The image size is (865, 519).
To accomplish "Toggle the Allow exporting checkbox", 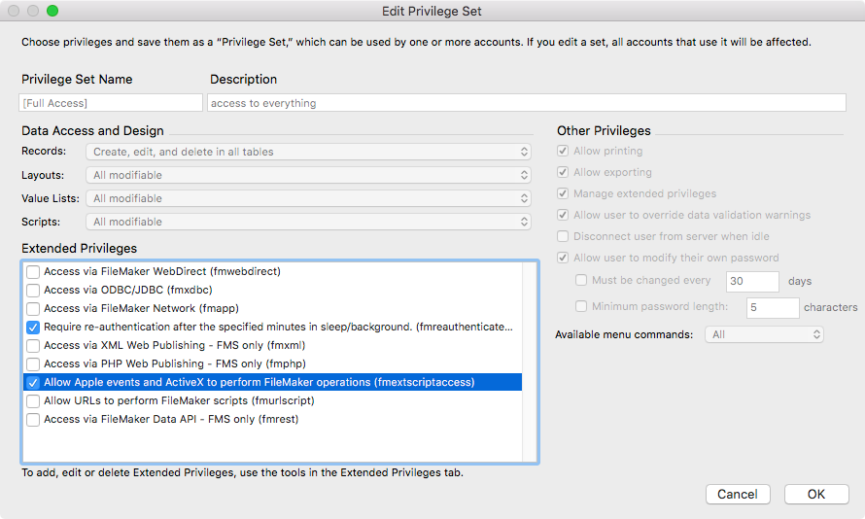I will pos(563,172).
